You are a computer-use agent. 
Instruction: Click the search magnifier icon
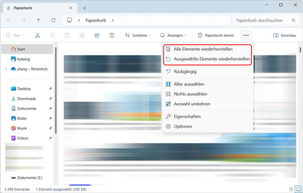pyautogui.click(x=293, y=20)
